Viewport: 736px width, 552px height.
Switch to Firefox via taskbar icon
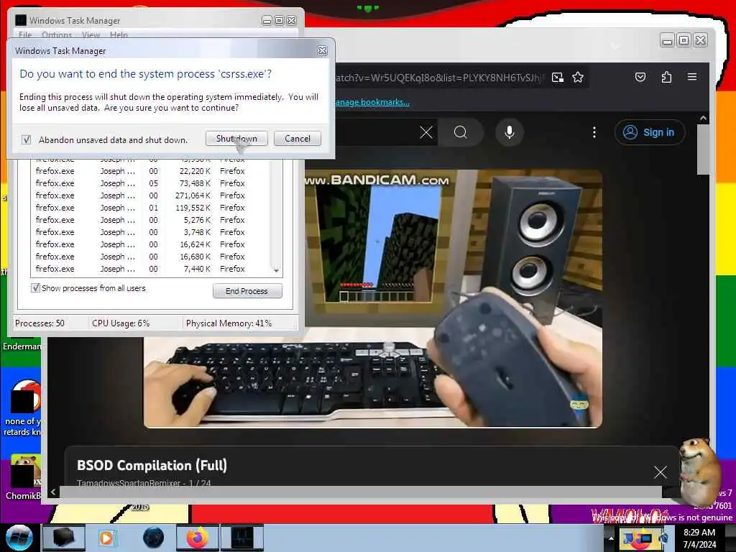[197, 538]
